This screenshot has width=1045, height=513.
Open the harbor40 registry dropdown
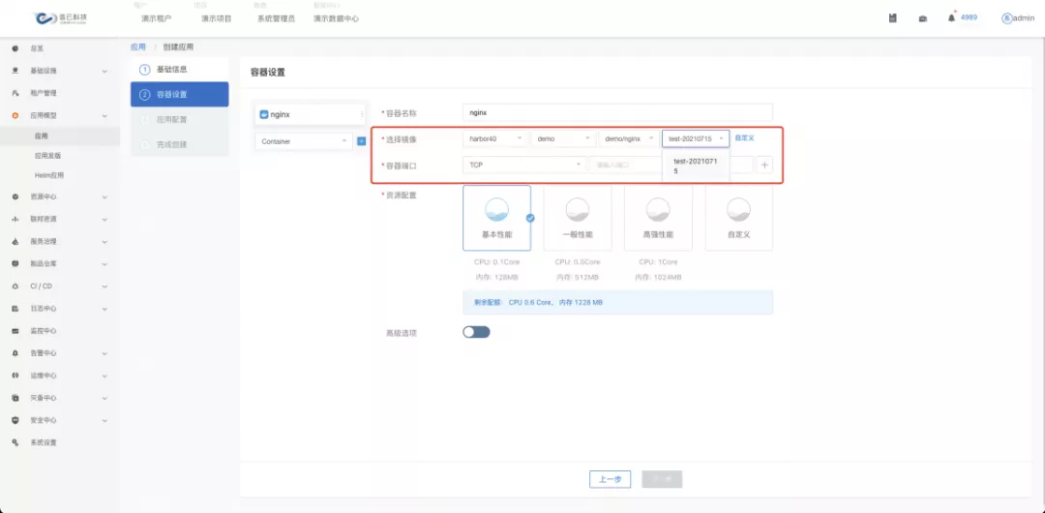[495, 138]
